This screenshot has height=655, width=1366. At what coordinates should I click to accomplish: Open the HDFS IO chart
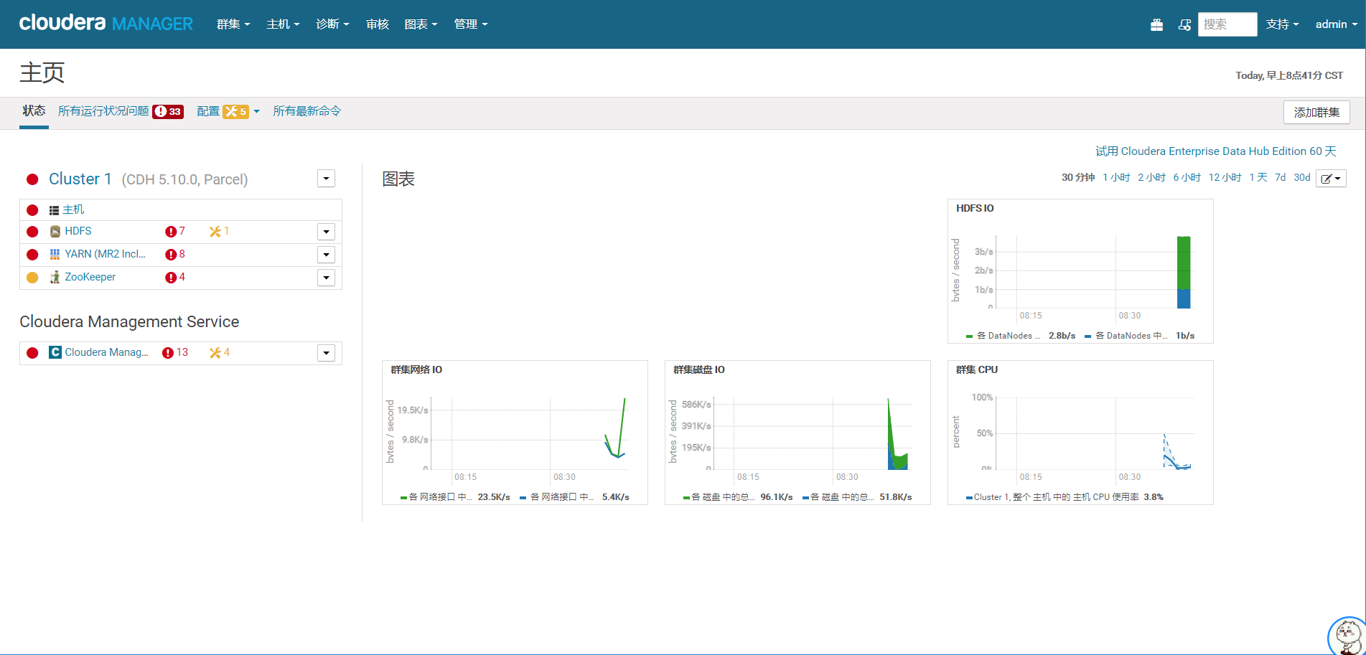[1080, 271]
